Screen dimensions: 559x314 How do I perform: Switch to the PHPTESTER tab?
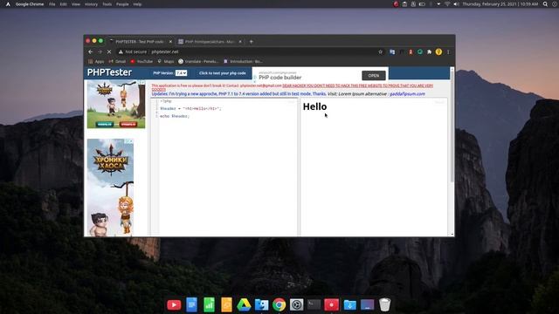tap(140, 42)
